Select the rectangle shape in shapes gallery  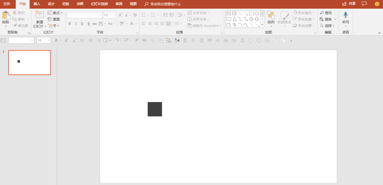click(251, 14)
